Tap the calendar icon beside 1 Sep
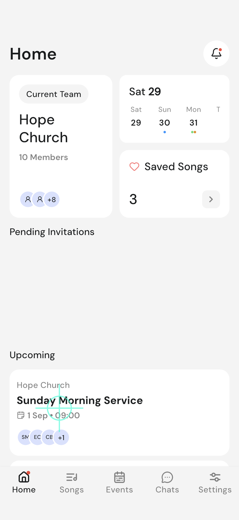Viewport: 239px width, 520px height. 21,415
